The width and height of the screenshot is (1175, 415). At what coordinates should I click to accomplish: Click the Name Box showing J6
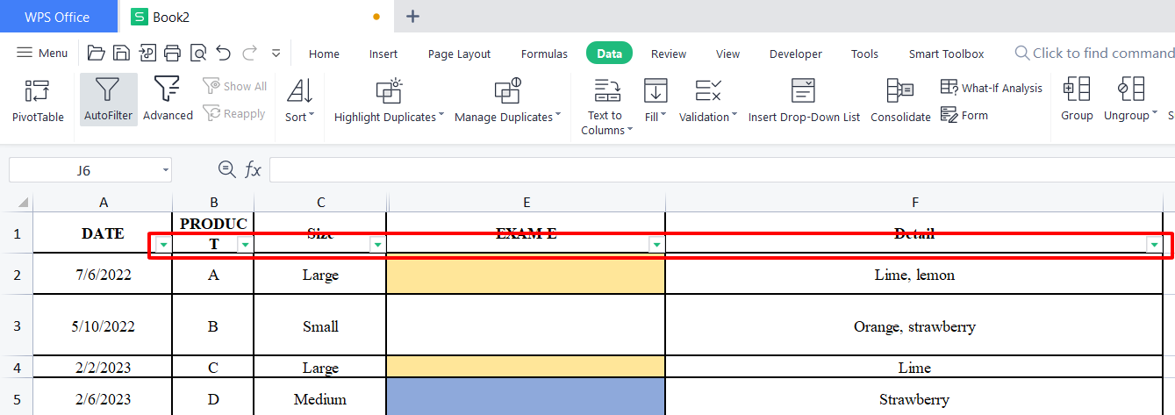coord(84,170)
